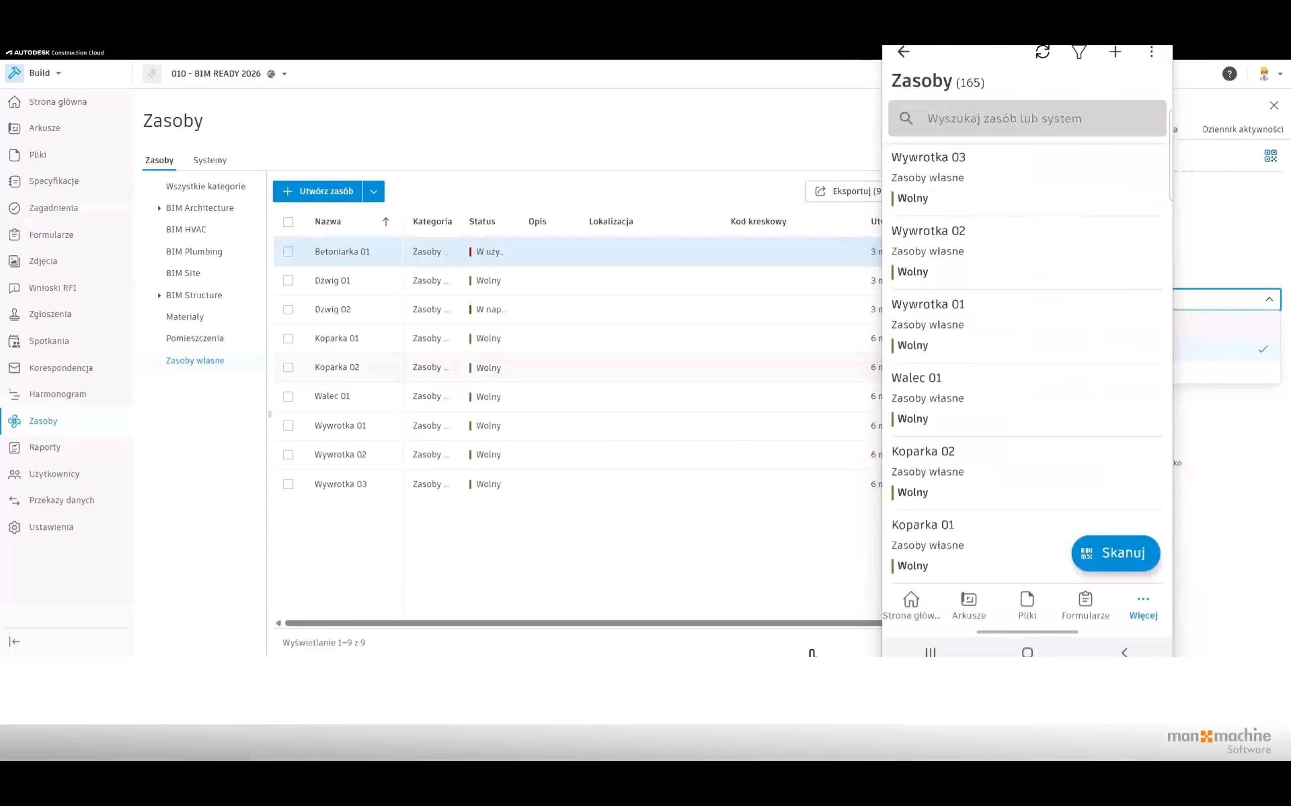Open the three-dot overflow menu in mobile panel
Viewport: 1291px width, 806px height.
point(1151,52)
